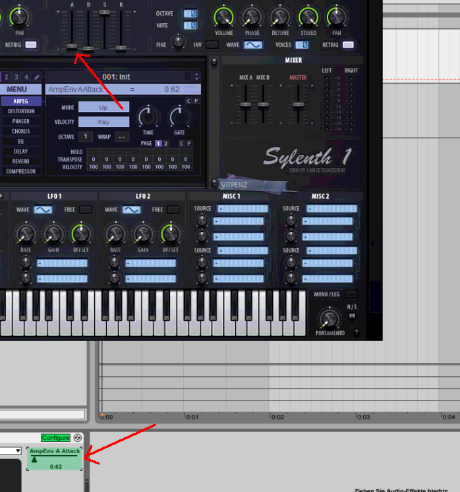Click the Mix A fader handle

(246, 105)
